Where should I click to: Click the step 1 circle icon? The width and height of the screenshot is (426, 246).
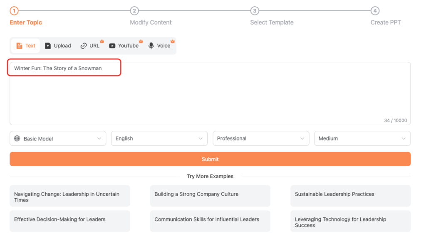click(14, 11)
